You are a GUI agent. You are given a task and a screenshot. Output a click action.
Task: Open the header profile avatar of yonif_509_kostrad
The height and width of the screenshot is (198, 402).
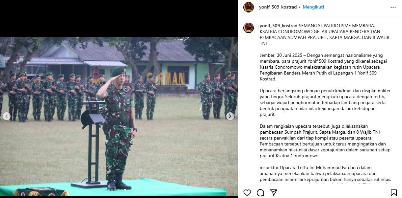coord(249,7)
